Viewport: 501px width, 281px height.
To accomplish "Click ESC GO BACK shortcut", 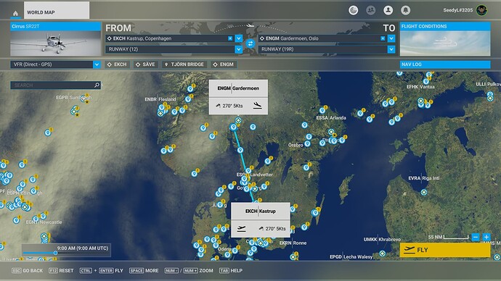I will 27,270.
